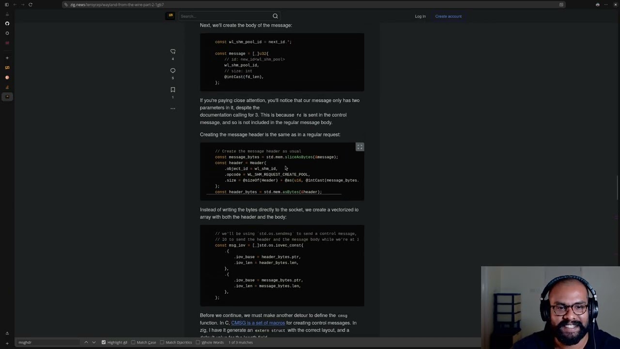Enable the Match Diacritics checkbox
The image size is (620, 349).
pyautogui.click(x=162, y=342)
